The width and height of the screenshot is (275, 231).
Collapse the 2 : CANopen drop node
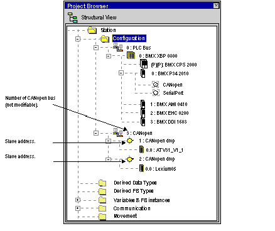(108, 159)
